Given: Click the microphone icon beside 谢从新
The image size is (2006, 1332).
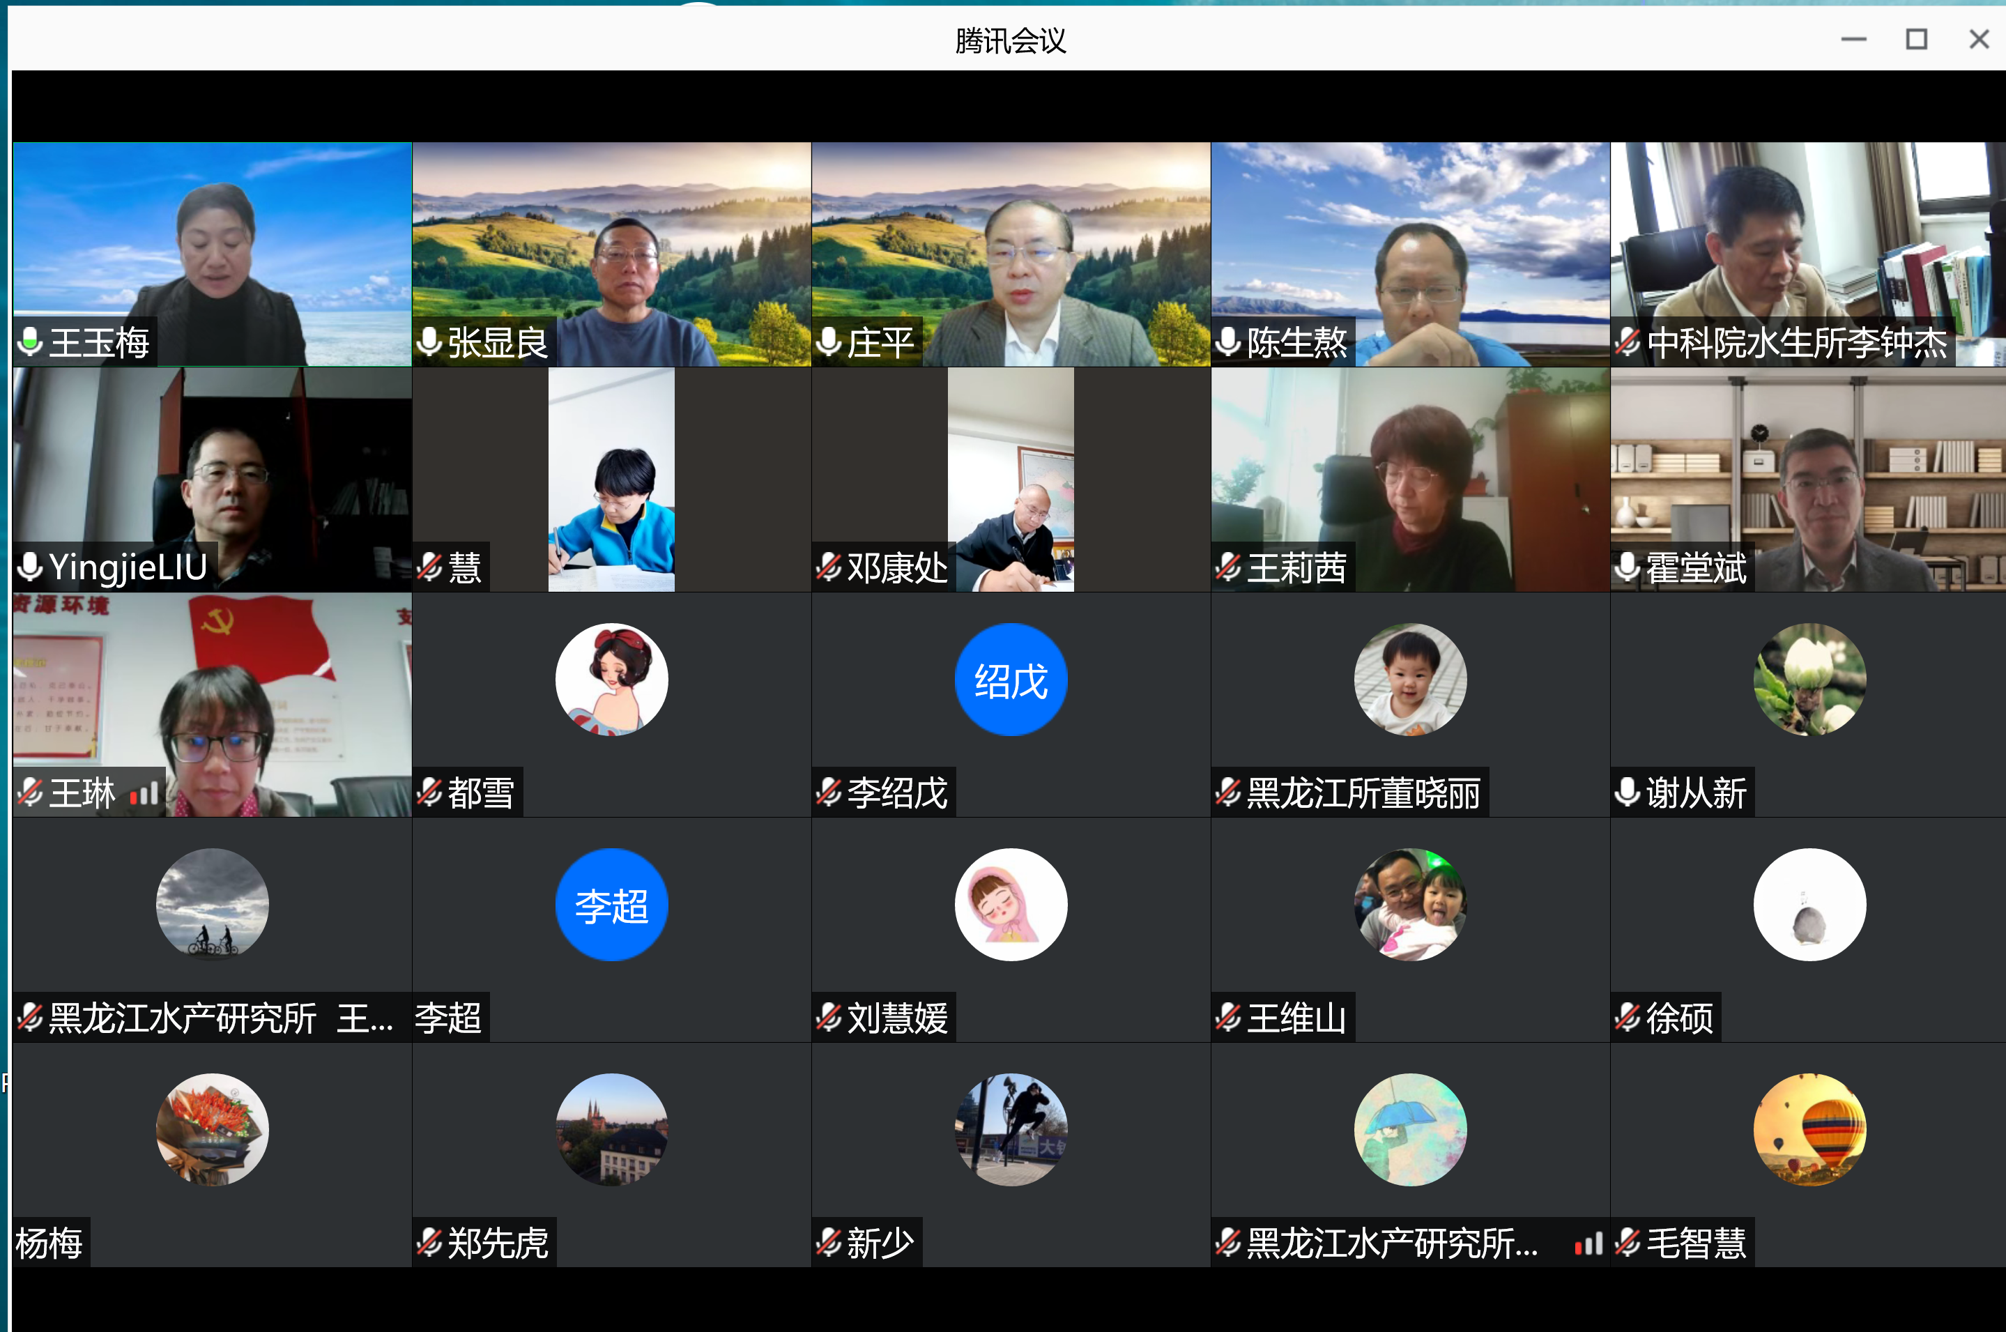Looking at the screenshot, I should click(x=1626, y=793).
